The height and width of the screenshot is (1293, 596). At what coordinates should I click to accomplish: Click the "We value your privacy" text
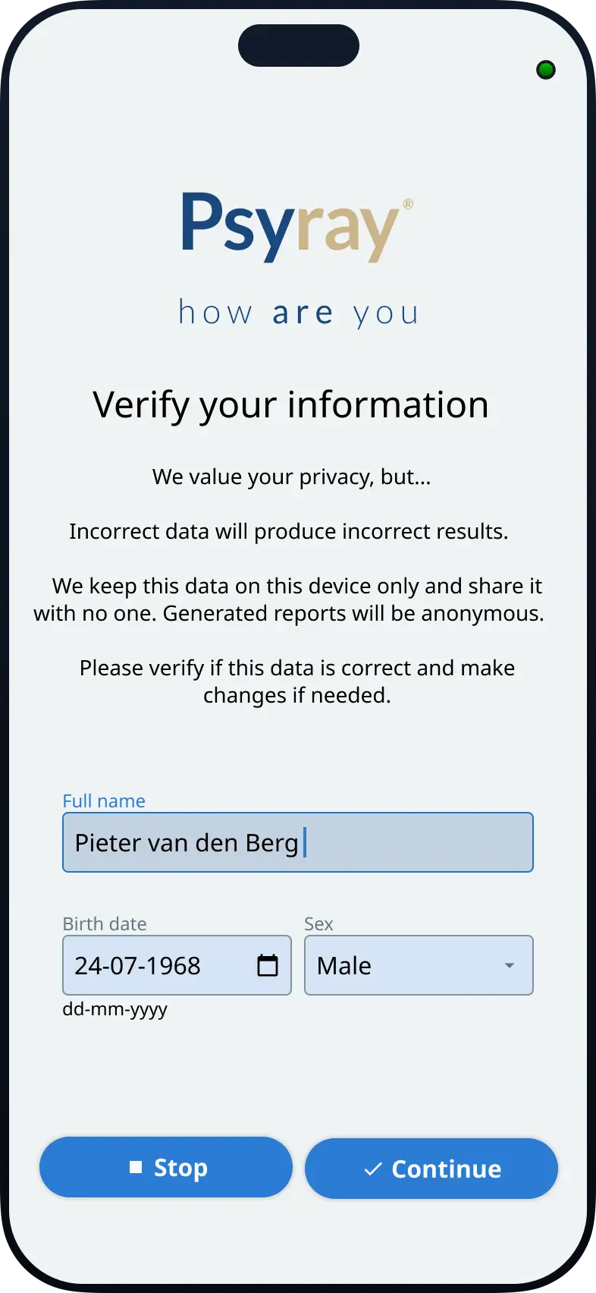coord(291,477)
